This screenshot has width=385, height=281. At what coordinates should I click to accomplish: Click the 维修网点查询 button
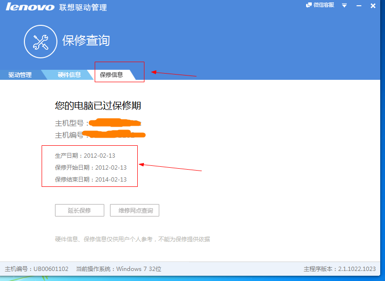pyautogui.click(x=134, y=210)
